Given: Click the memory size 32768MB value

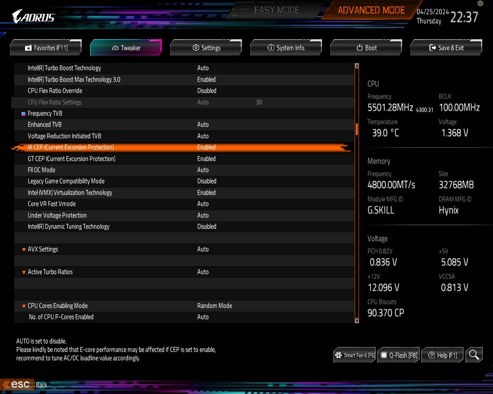Looking at the screenshot, I should 456,185.
